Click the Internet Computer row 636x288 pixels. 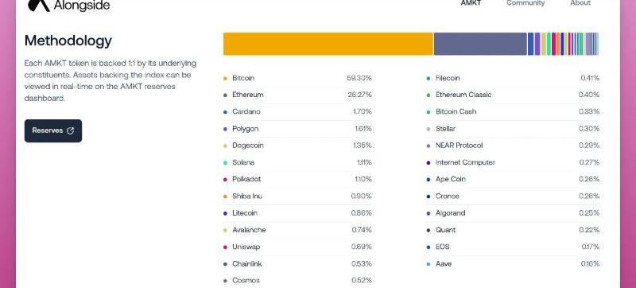click(513, 162)
